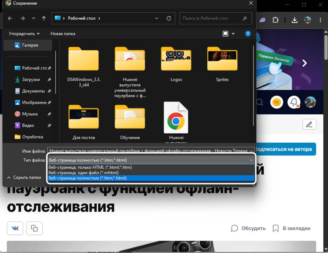
Task: Click the edit pencil button on page
Action: (309, 125)
